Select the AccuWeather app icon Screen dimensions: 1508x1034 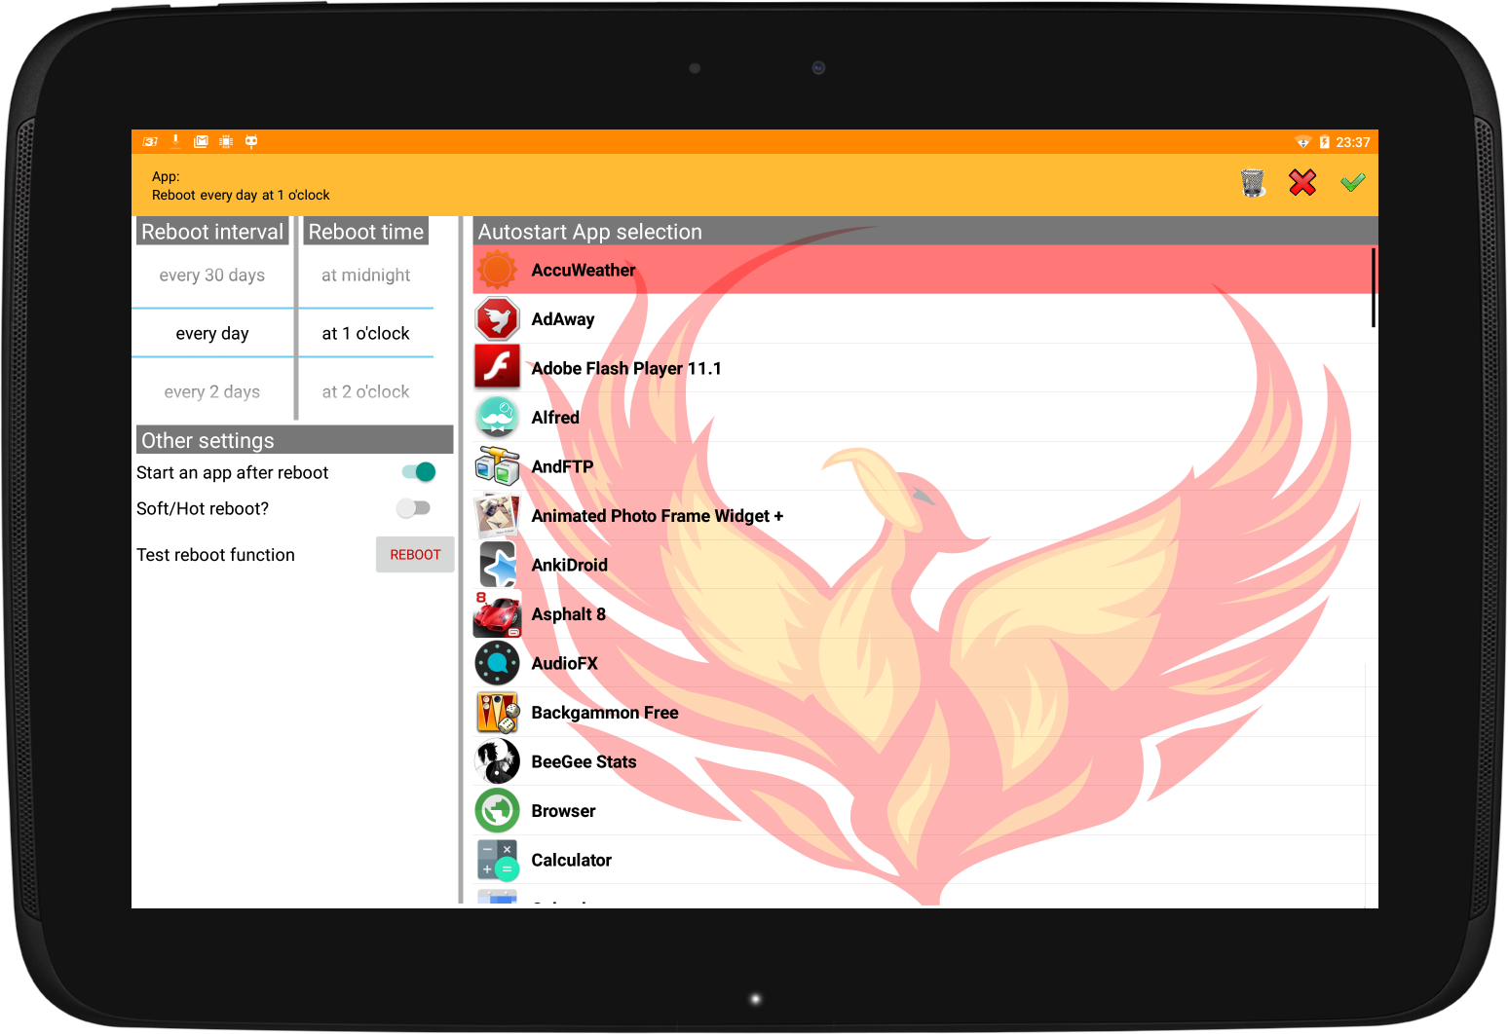[498, 270]
